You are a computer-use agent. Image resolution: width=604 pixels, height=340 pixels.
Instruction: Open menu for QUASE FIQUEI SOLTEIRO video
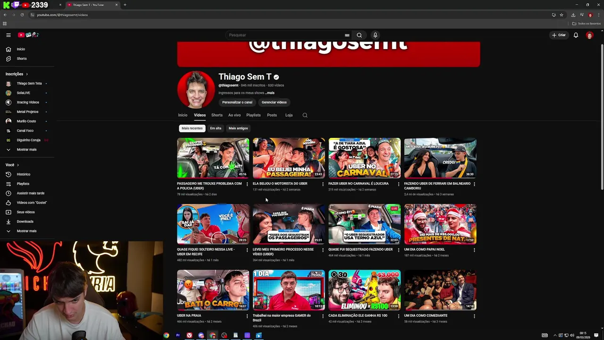pos(247,250)
